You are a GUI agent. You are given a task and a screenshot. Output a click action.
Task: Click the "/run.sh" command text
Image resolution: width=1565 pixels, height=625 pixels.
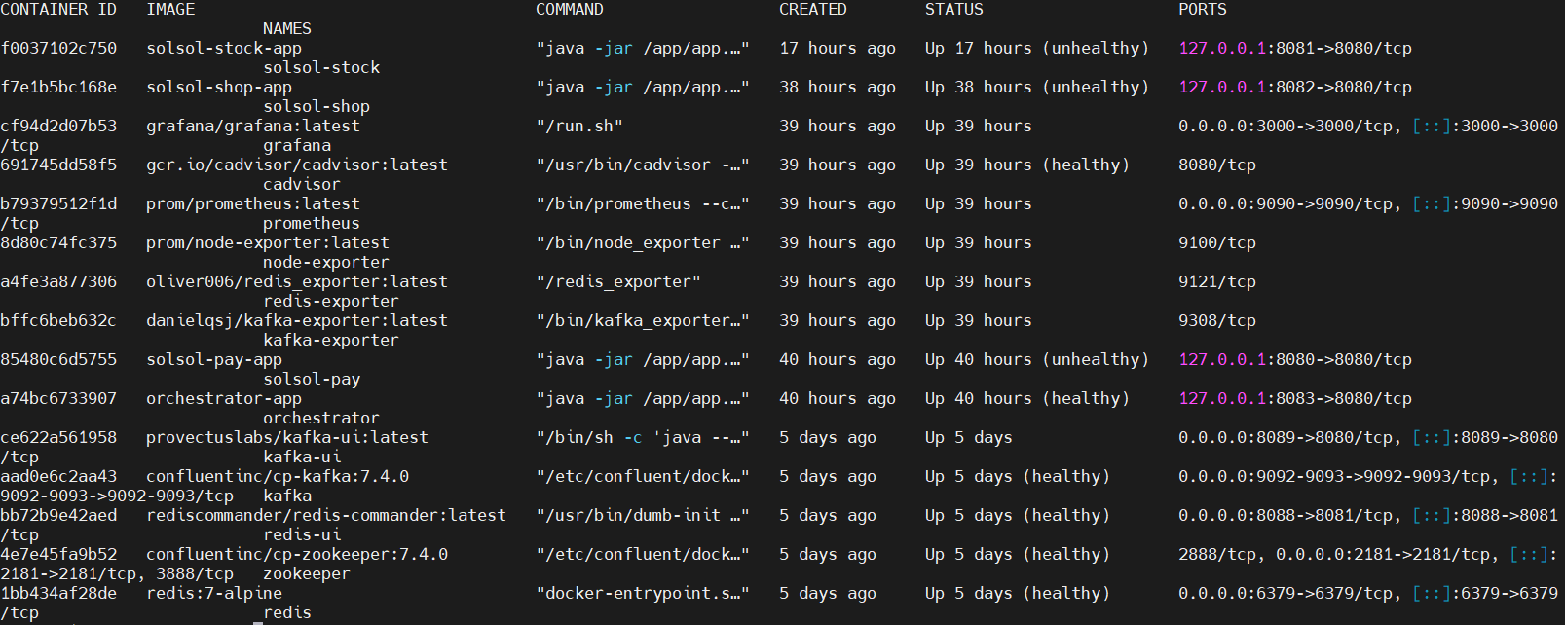(579, 127)
